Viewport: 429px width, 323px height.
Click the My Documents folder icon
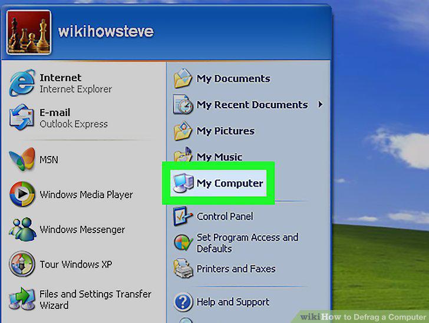(183, 78)
